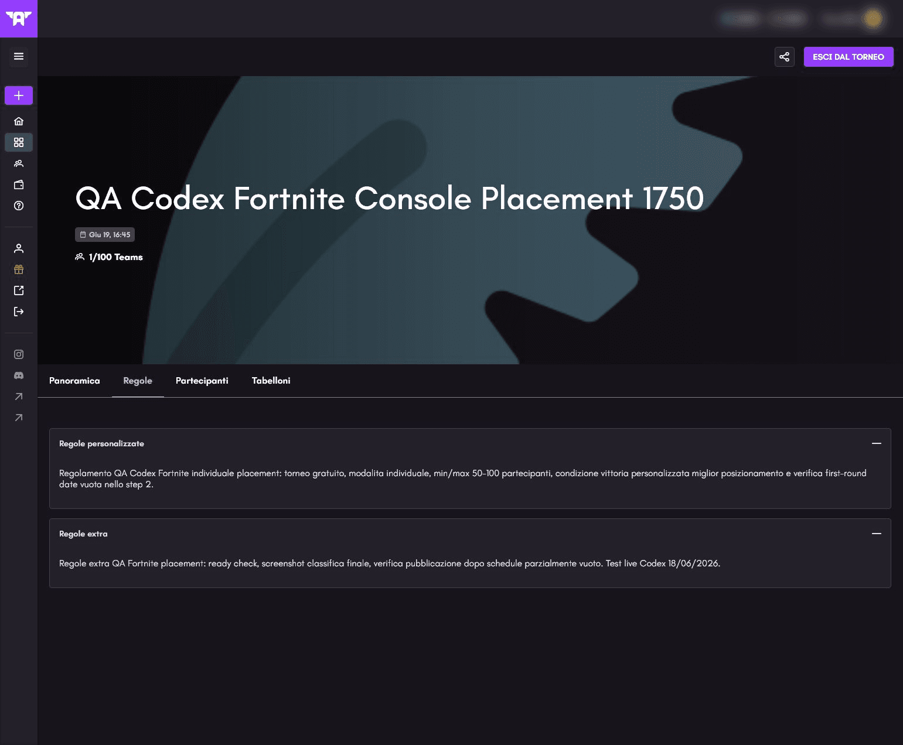This screenshot has width=903, height=745.
Task: Open the grid dashboard icon in the sidebar
Action: click(x=19, y=142)
